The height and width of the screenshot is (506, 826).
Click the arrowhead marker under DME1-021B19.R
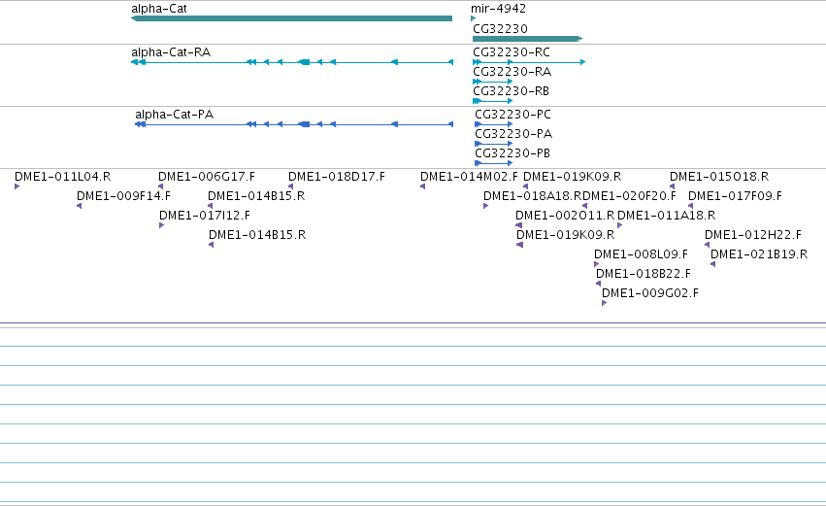[712, 264]
